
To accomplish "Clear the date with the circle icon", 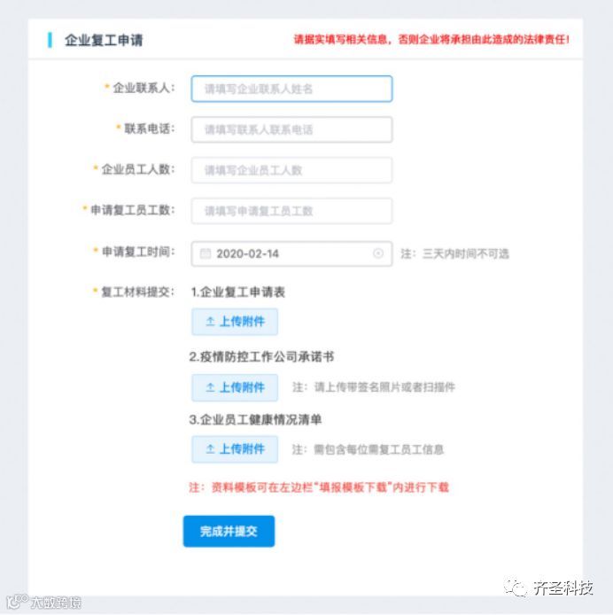I will [378, 253].
